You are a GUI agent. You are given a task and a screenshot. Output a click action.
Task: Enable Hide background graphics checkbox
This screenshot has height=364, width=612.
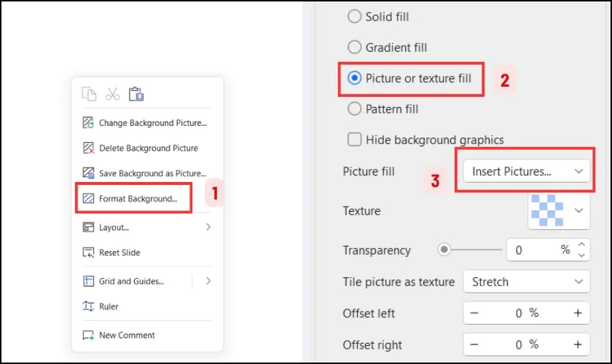[354, 139]
